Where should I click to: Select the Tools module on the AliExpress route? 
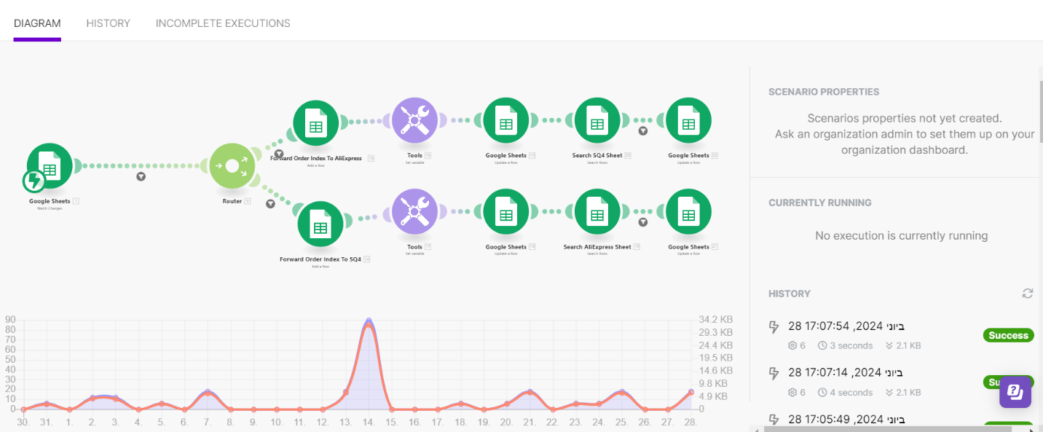[x=414, y=120]
